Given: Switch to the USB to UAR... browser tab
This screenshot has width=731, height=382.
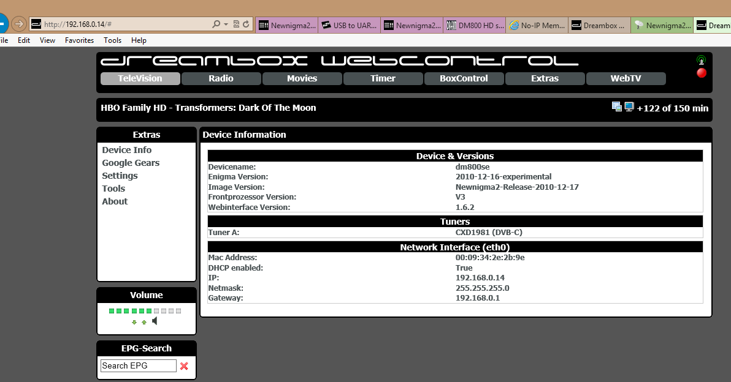Looking at the screenshot, I should tap(349, 25).
